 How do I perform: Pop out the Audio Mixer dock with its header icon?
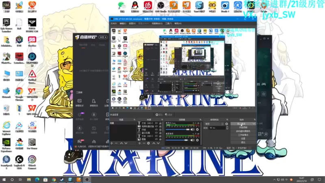pyautogui.click(x=200, y=120)
